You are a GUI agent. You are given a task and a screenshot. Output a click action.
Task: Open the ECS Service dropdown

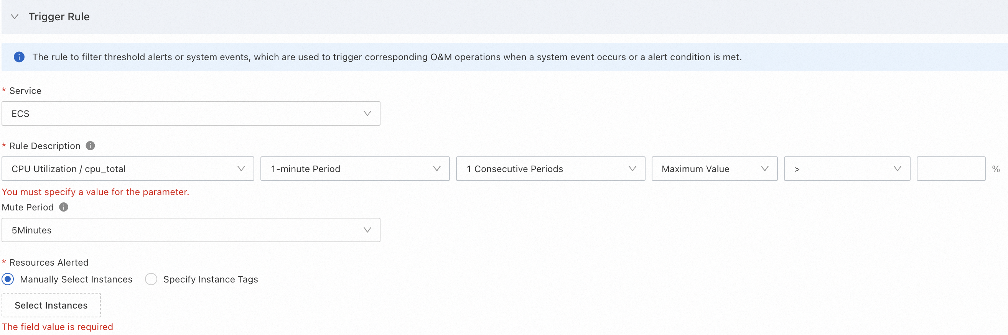tap(191, 114)
